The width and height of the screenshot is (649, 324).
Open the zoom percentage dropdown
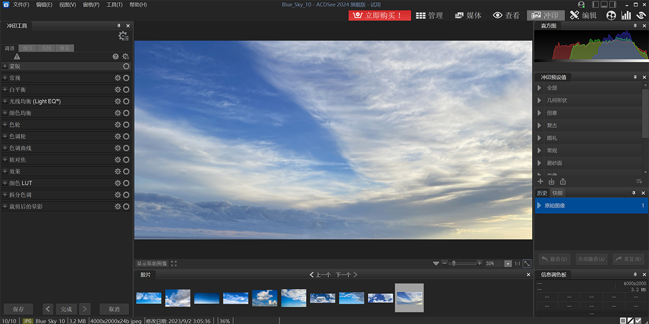pos(508,264)
